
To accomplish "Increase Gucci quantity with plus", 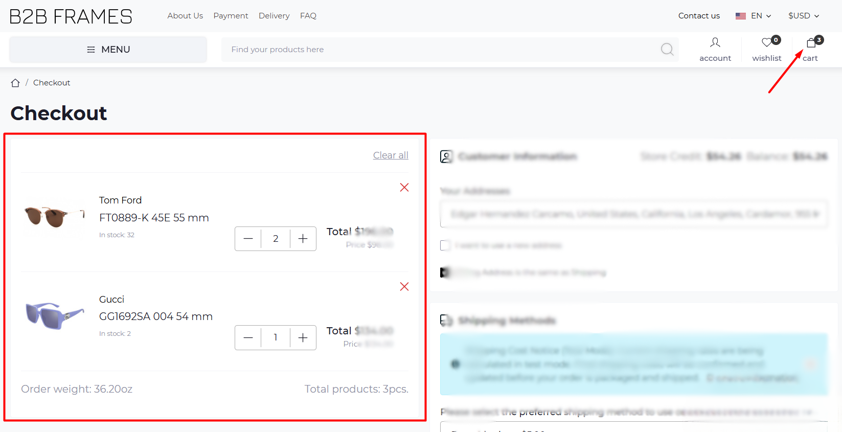I will coord(303,337).
